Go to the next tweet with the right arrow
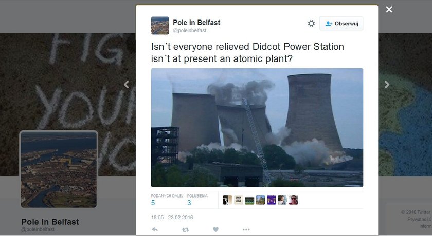This screenshot has width=432, height=236. pyautogui.click(x=387, y=84)
